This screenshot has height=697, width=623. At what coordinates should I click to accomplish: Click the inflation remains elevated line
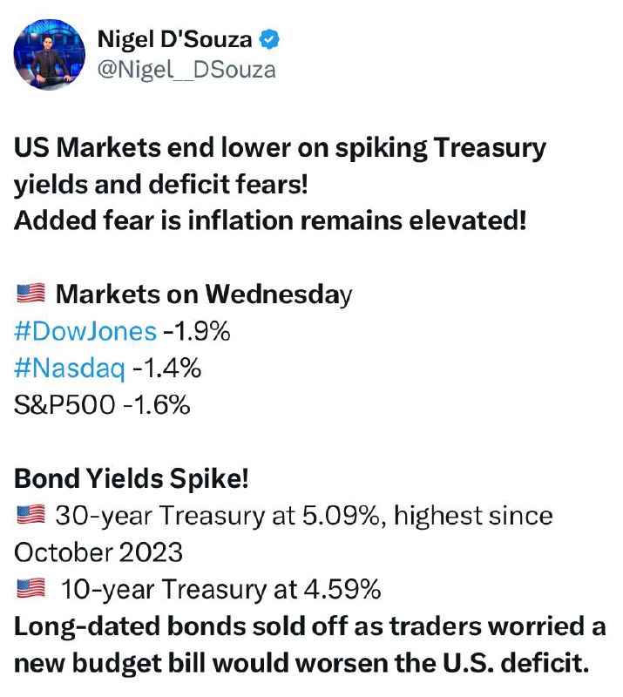tap(270, 220)
